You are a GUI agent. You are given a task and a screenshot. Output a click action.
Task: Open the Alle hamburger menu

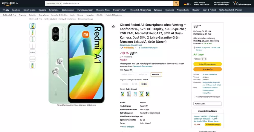pyautogui.click(x=5, y=10)
